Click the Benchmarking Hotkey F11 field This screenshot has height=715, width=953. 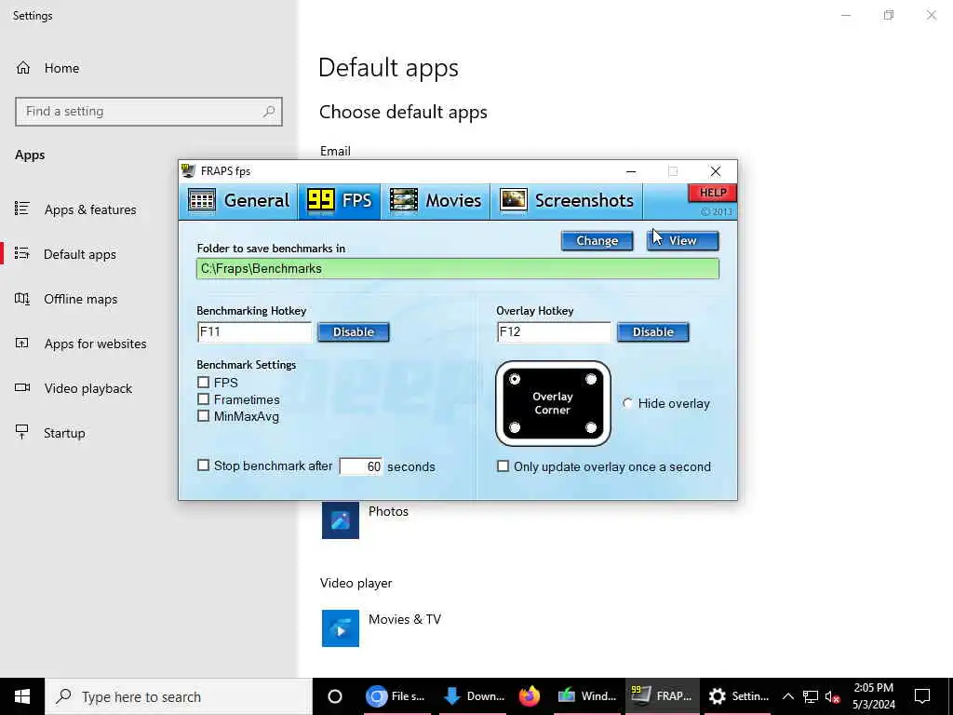click(254, 332)
